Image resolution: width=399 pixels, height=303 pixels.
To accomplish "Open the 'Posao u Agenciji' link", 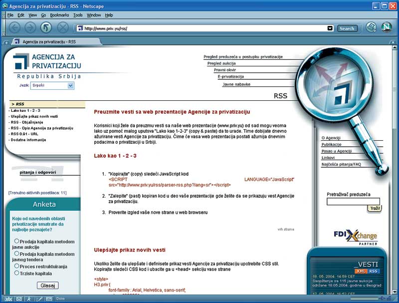I will (x=336, y=151).
